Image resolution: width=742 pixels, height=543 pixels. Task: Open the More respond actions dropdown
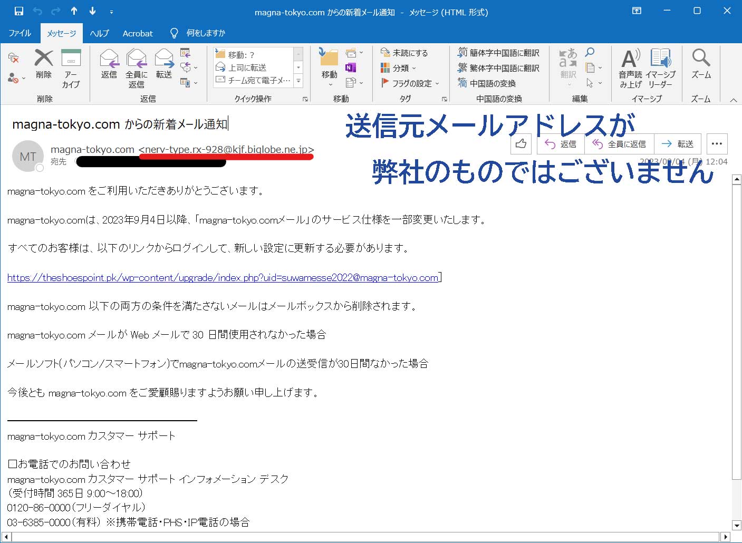coord(189,83)
